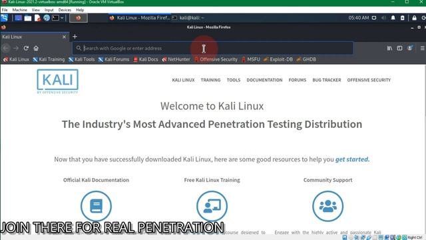Click the 'Community Support' heading
The height and width of the screenshot is (240, 426).
click(x=327, y=180)
